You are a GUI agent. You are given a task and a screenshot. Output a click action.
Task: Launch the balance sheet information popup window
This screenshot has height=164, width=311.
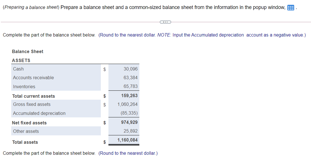click(291, 7)
